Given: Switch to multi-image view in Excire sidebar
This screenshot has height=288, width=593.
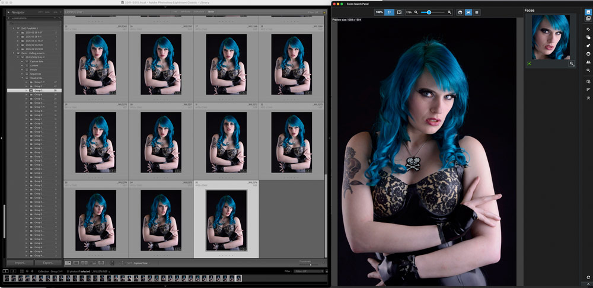Looking at the screenshot, I should tap(588, 18).
